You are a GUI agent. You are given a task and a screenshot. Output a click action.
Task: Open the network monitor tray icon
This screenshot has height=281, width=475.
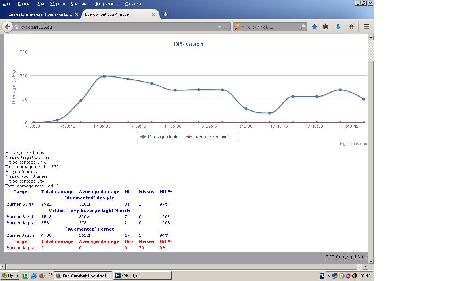pos(335,276)
